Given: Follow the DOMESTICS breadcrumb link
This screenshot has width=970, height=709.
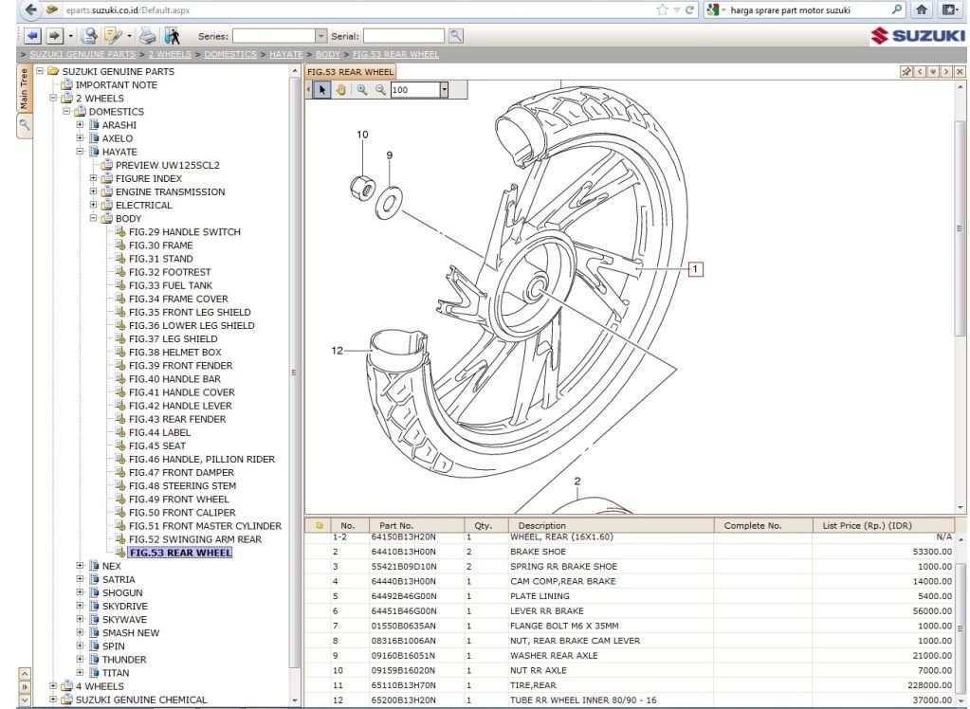Looking at the screenshot, I should click(x=230, y=54).
